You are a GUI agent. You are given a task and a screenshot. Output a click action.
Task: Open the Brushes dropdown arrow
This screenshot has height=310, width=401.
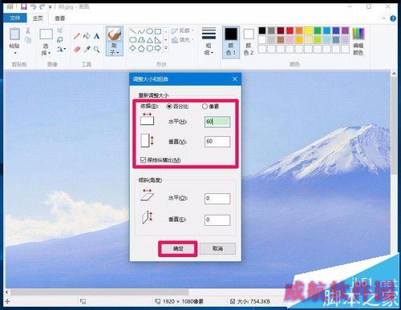pos(118,53)
